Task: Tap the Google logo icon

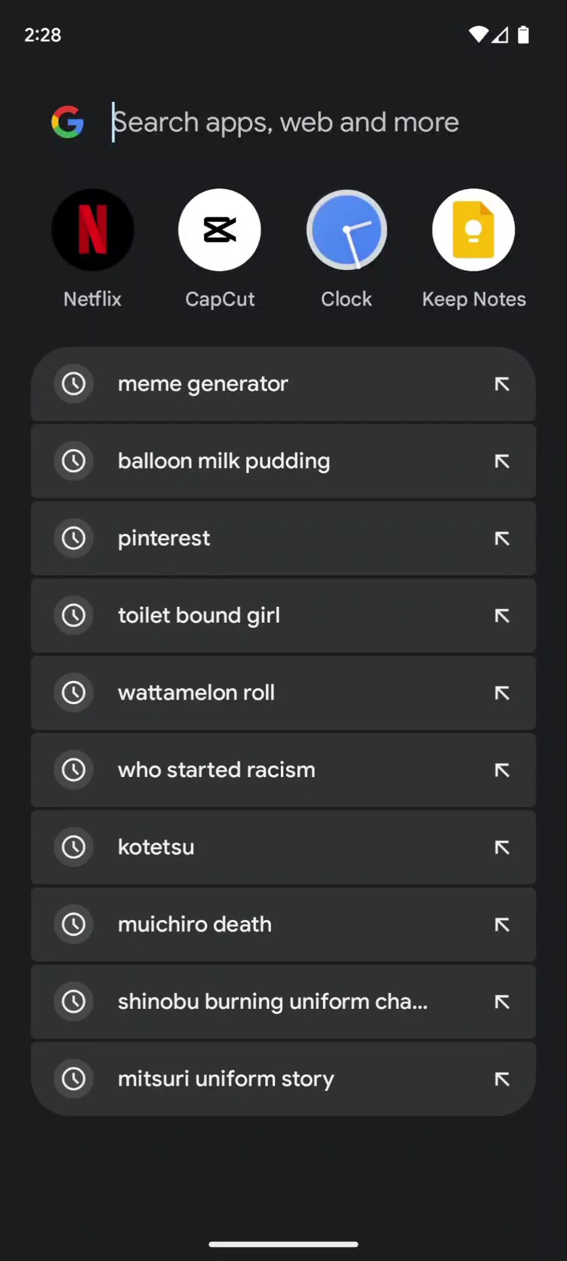Action: point(68,122)
